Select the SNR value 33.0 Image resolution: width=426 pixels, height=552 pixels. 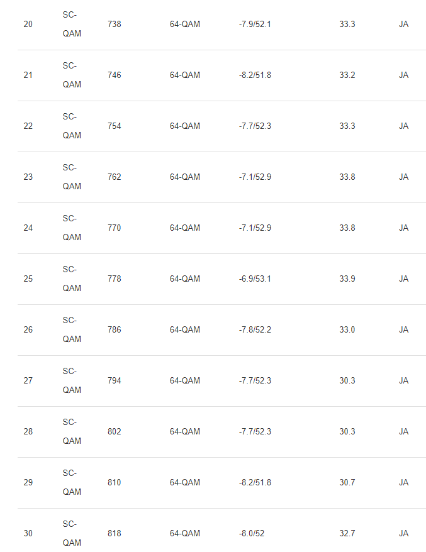(x=347, y=330)
